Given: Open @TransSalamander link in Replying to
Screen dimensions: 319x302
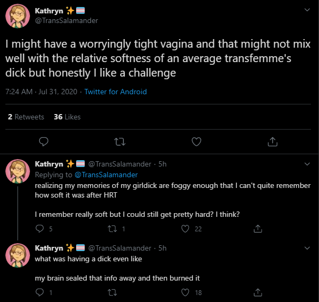Looking at the screenshot, I should tap(106, 175).
